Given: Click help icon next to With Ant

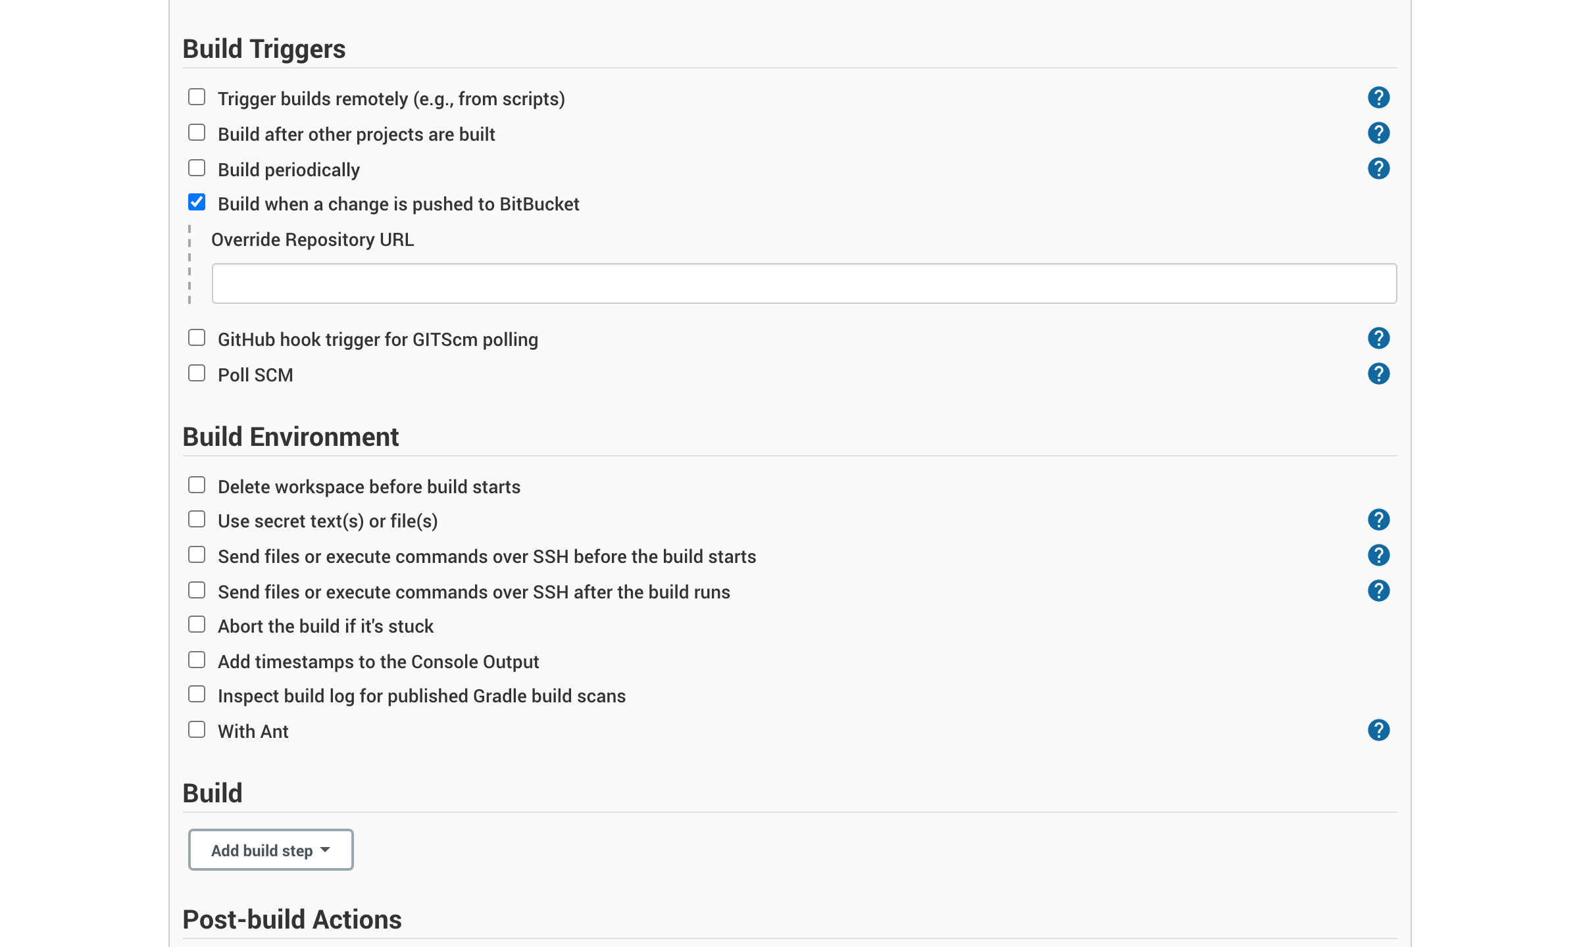Looking at the screenshot, I should click(1378, 730).
